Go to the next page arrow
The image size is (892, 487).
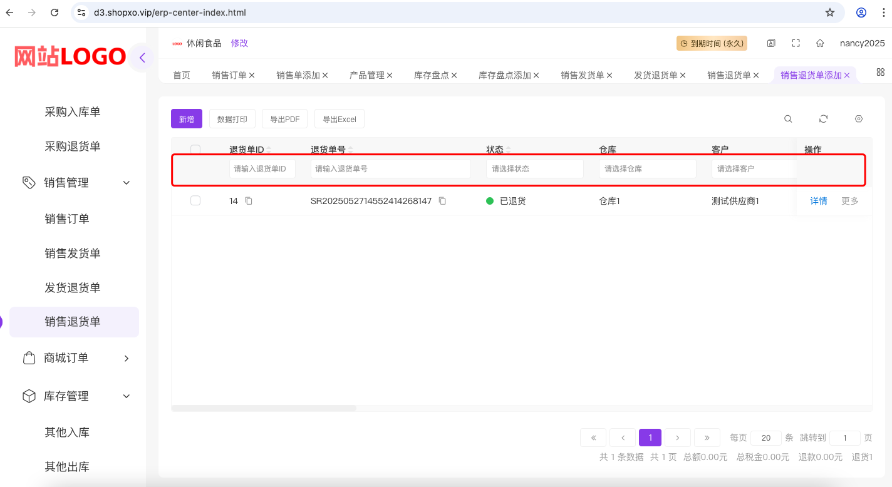click(x=678, y=438)
